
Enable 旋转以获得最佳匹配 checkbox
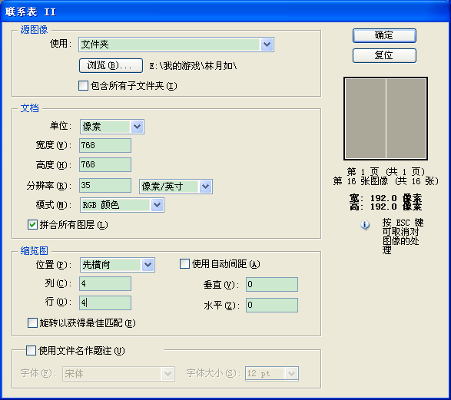[x=32, y=323]
